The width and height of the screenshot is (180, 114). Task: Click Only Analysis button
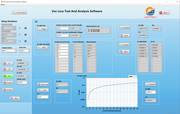coord(19,12)
